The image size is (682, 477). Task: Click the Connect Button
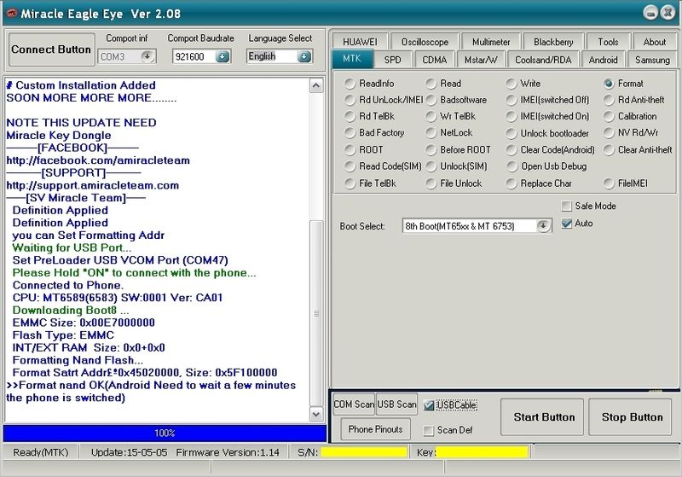tap(51, 49)
